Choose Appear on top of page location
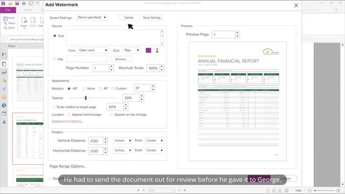Viewport: 345px width, 194px height. (x=112, y=115)
